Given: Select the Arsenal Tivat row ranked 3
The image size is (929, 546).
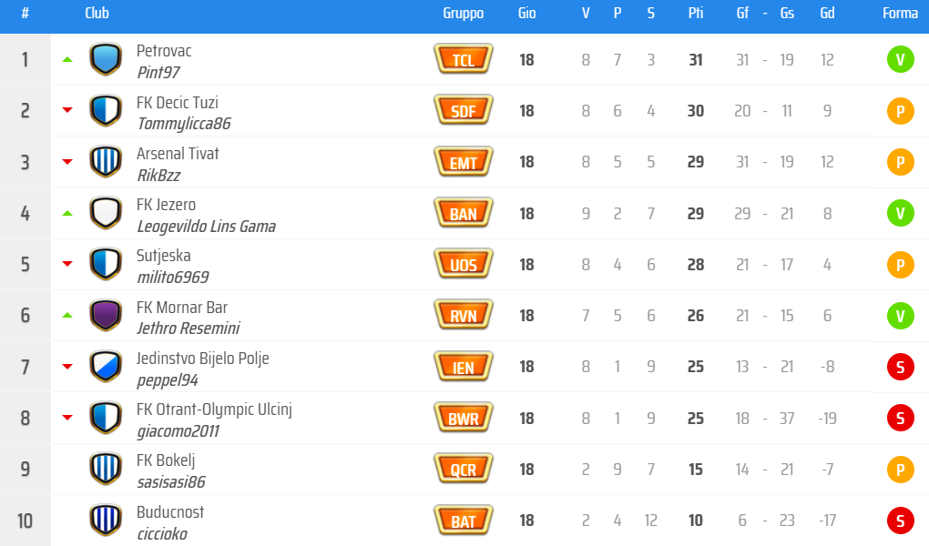Looking at the screenshot, I should [x=464, y=162].
